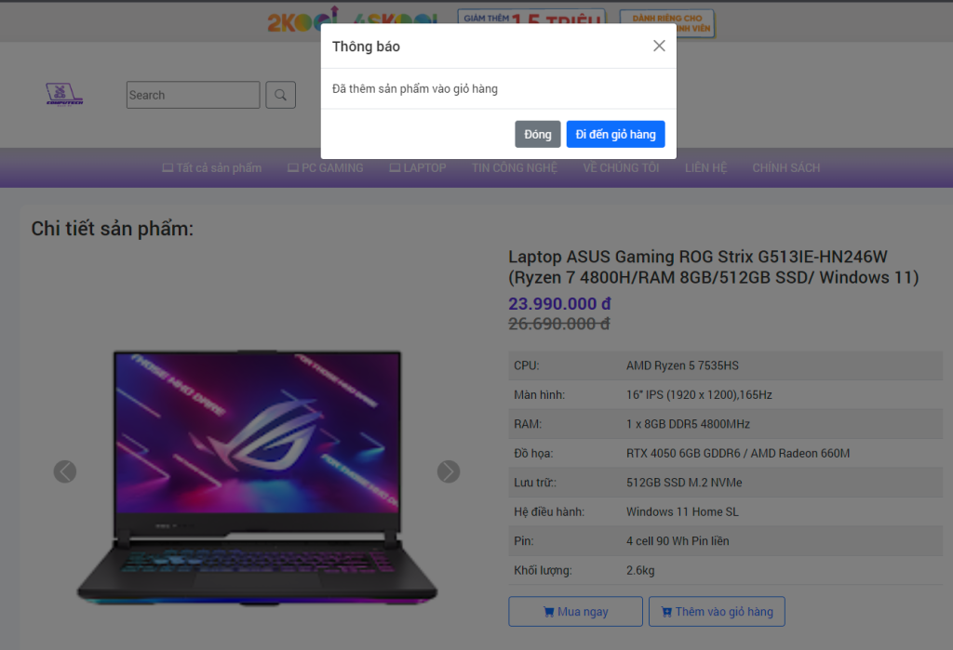Click the 512GB SSD M.2 NVMe value
953x650 pixels.
tap(684, 483)
